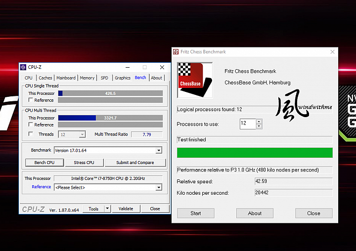This screenshot has width=356, height=251.
Task: Open the Mainboard tab
Action: (x=66, y=78)
